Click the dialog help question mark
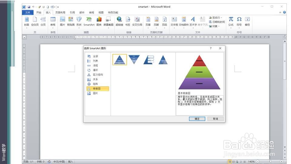 point(211,48)
